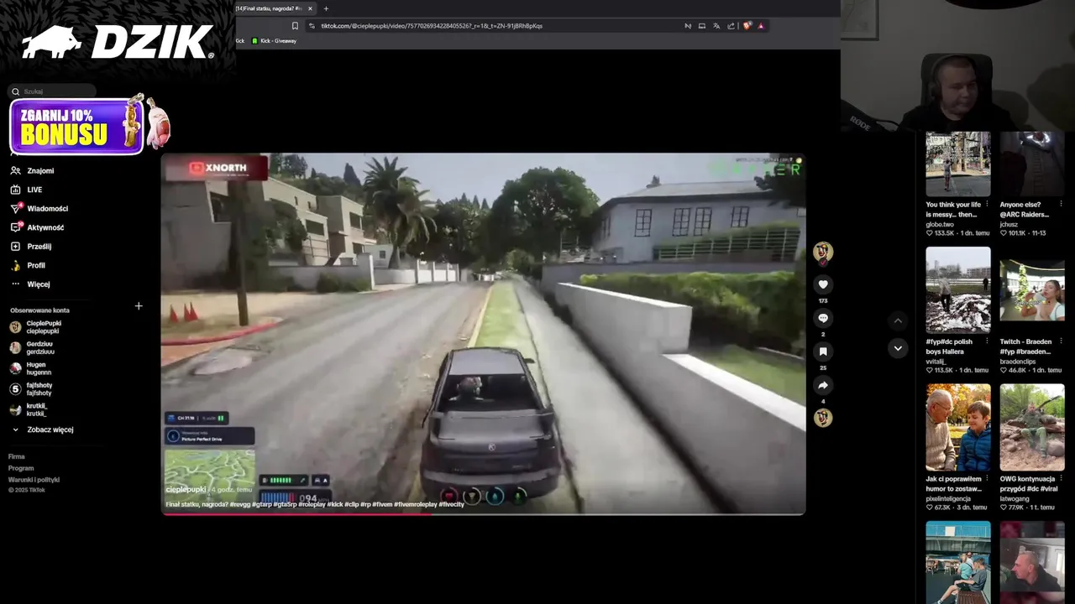This screenshot has height=604, width=1075.
Task: Open the 'OWG kontynuacja przygód' thumbnail
Action: coord(1032,428)
